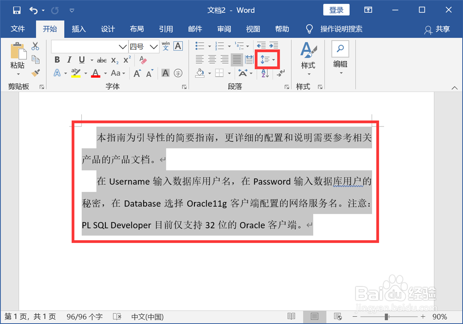Click the Shrink Font icon
Image resolution: width=463 pixels, height=324 pixels.
tap(150, 73)
